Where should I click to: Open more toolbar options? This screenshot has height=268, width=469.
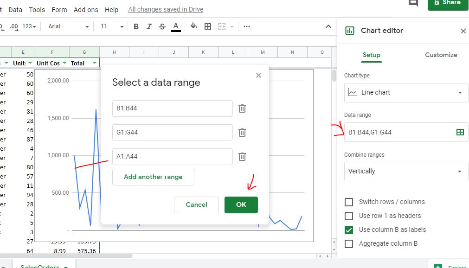click(246, 26)
